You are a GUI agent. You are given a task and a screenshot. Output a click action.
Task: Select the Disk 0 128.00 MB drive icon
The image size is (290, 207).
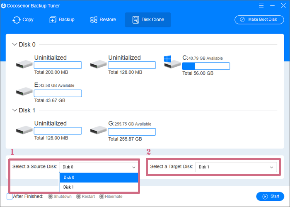(x=98, y=64)
